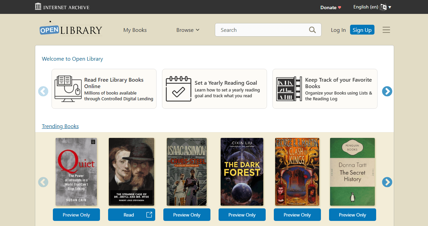Click the calendar checkmark icon for Yearly Reading Goal

tap(179, 89)
